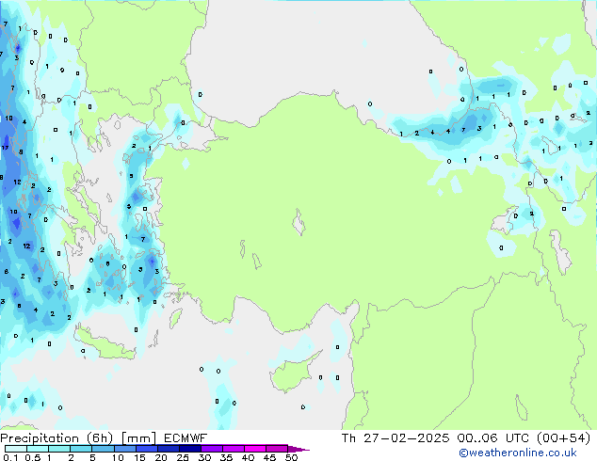The height and width of the screenshot is (461, 597).
Task: Click the '35' legend scale label
Action: click(x=226, y=457)
